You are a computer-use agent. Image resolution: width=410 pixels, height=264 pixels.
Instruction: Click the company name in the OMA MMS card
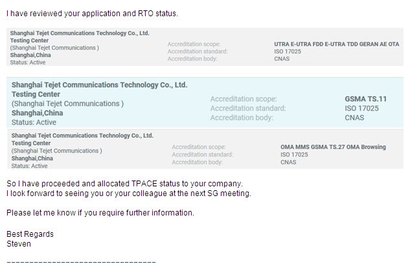click(x=82, y=135)
